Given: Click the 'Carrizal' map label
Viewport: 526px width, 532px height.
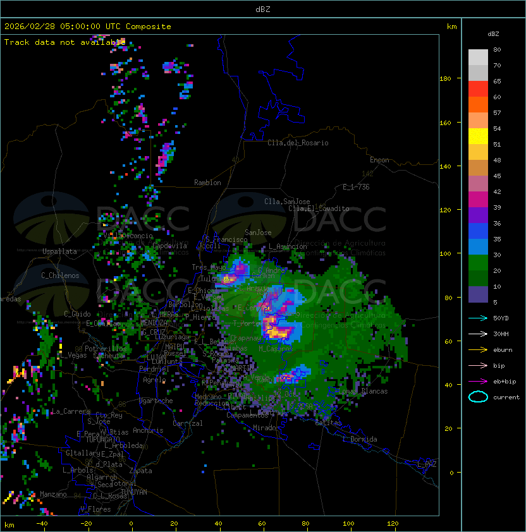Looking at the screenshot, I should pos(188,423).
